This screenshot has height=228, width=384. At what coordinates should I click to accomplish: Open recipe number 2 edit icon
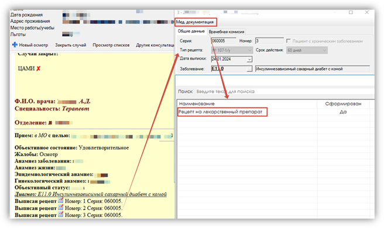pos(60,208)
